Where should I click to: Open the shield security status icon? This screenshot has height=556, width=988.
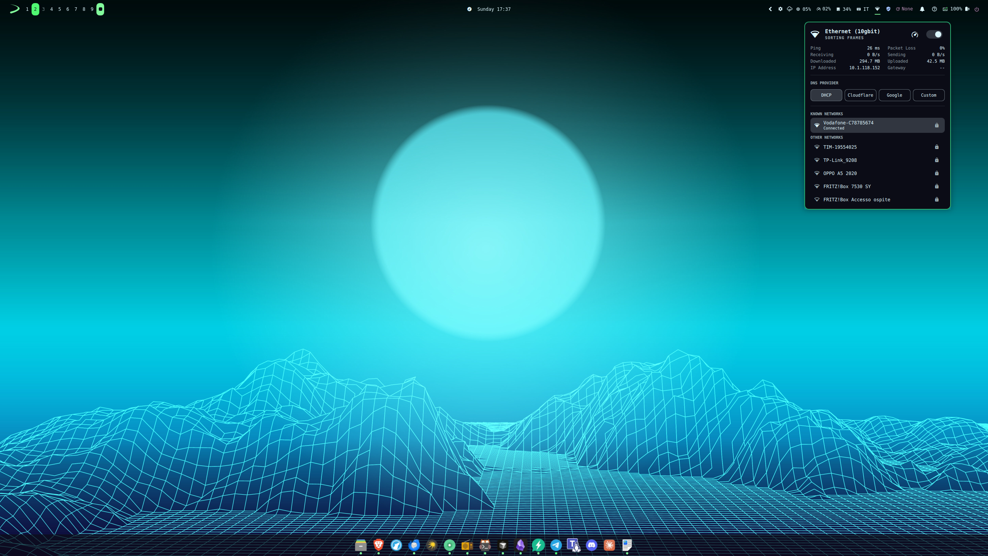click(888, 9)
